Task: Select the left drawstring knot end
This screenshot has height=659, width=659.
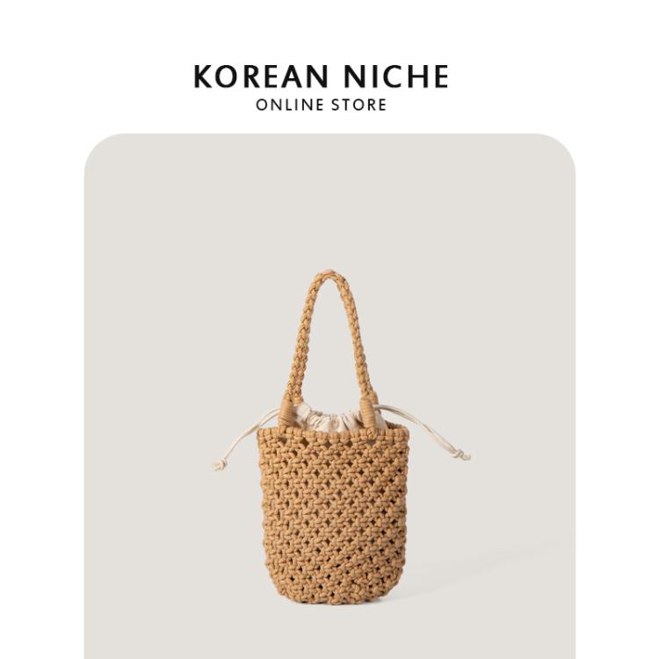Action: (x=219, y=465)
